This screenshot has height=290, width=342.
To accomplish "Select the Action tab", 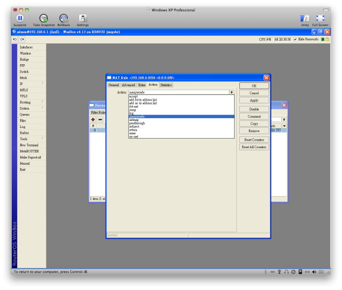I will [153, 85].
